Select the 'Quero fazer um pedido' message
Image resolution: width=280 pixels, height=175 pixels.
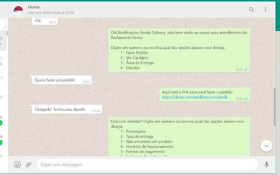click(62, 80)
